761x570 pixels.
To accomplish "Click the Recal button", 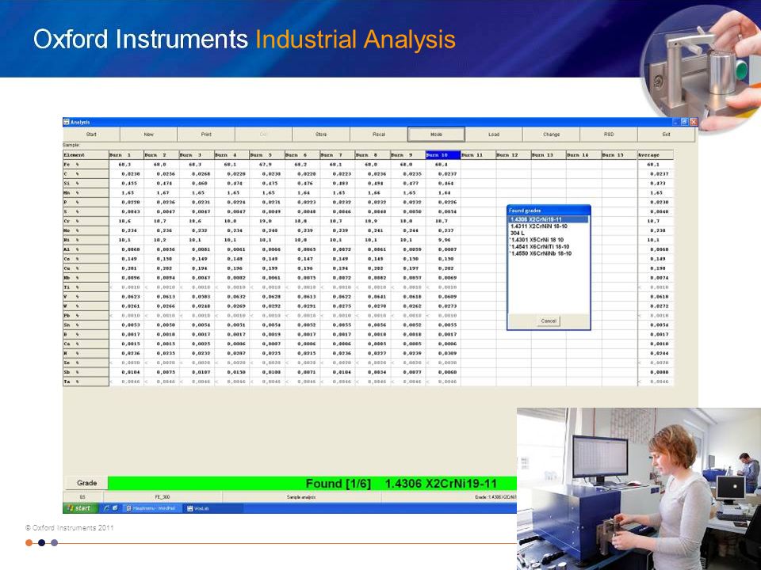I will tap(379, 135).
